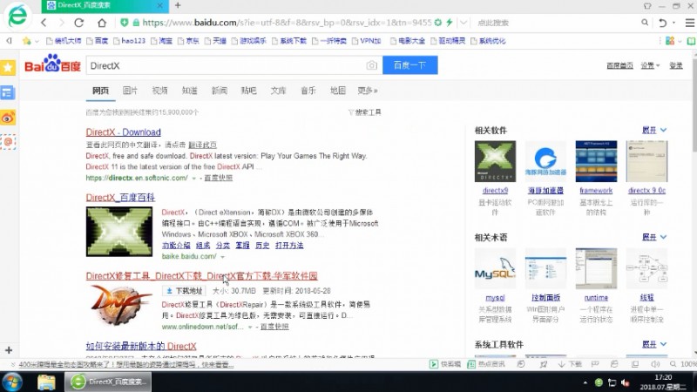Screen dimensions: 697x392
Task: Open the 设置 dropdown on Baidu page
Action: pos(650,65)
